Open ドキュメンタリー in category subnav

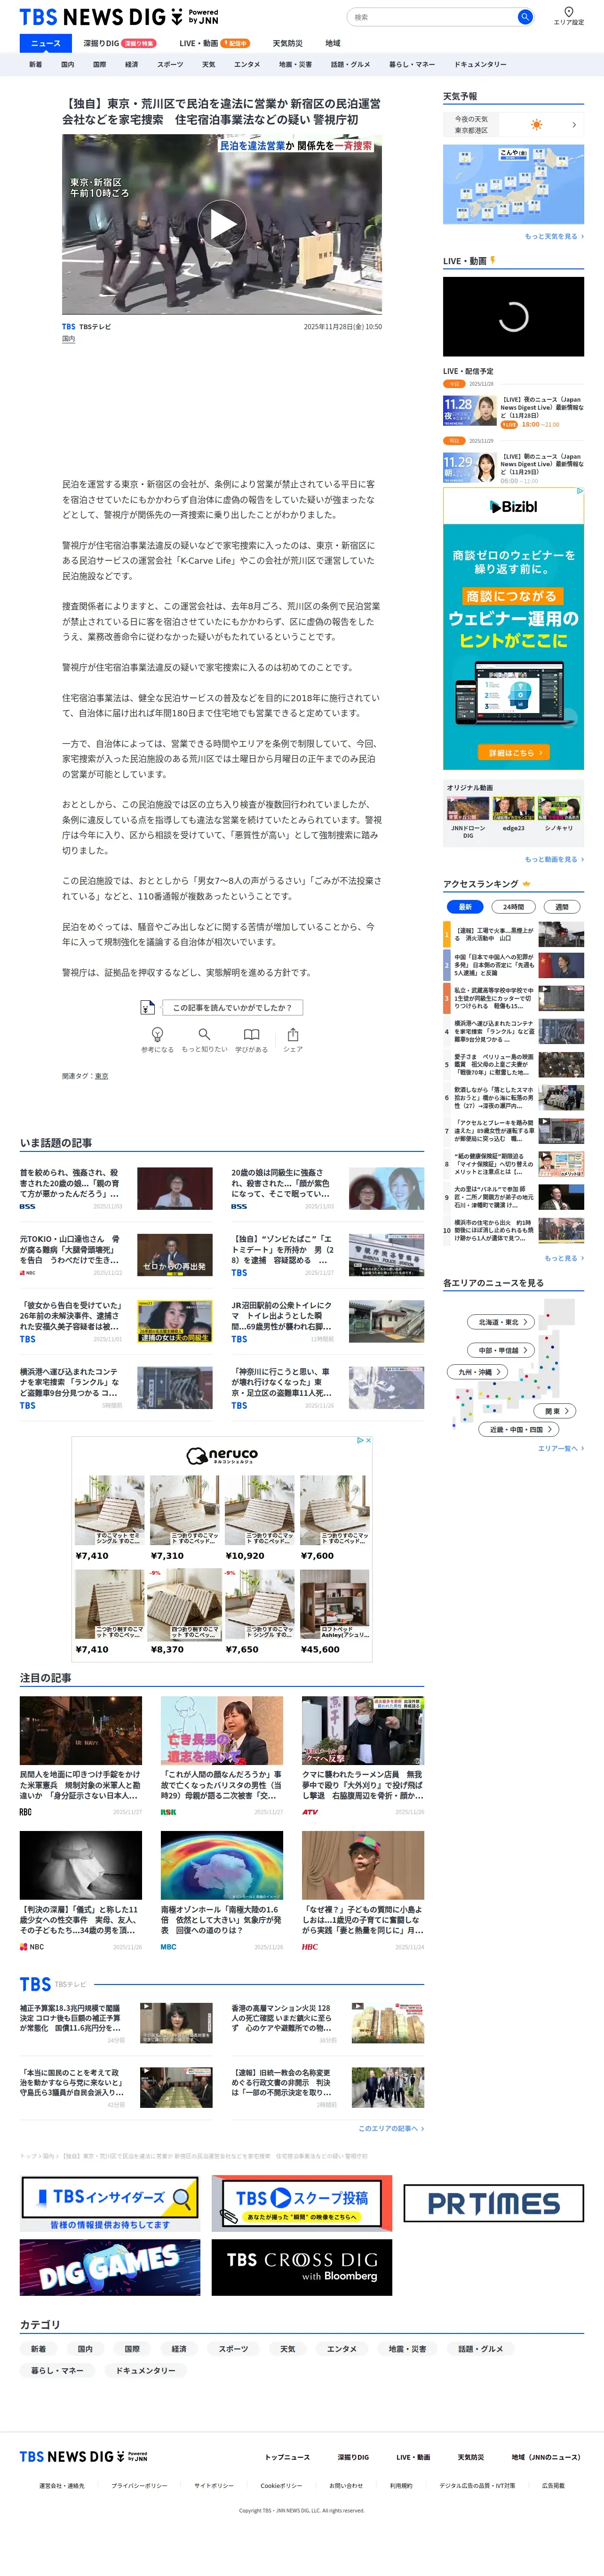click(x=480, y=64)
